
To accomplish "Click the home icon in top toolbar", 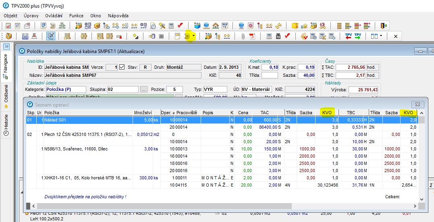I will 216,26.
